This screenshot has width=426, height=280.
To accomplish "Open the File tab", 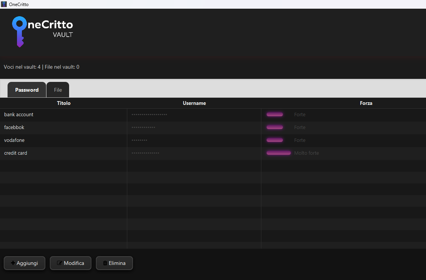I will [x=58, y=90].
